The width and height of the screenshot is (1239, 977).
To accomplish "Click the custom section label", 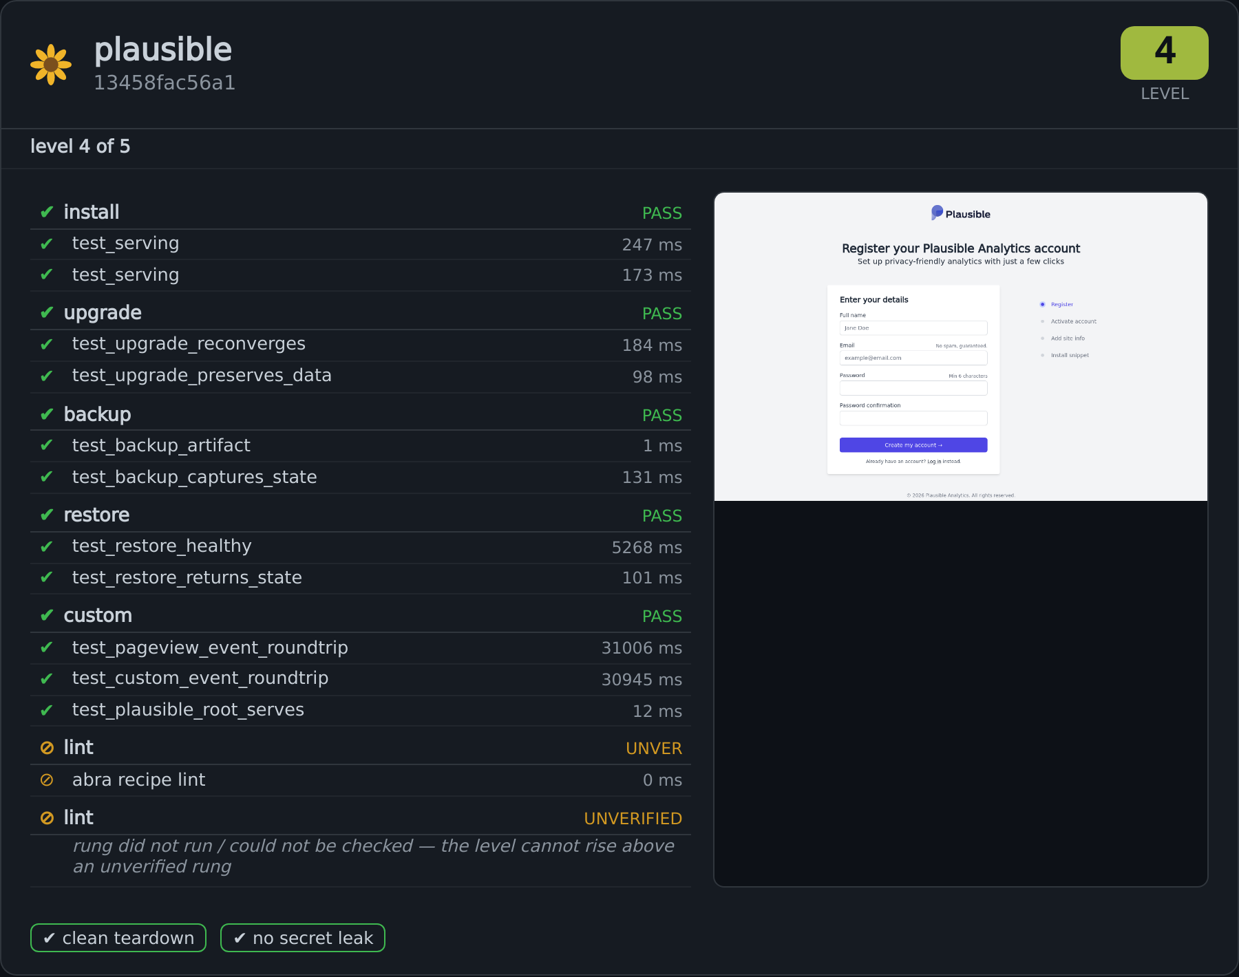I will click(98, 615).
